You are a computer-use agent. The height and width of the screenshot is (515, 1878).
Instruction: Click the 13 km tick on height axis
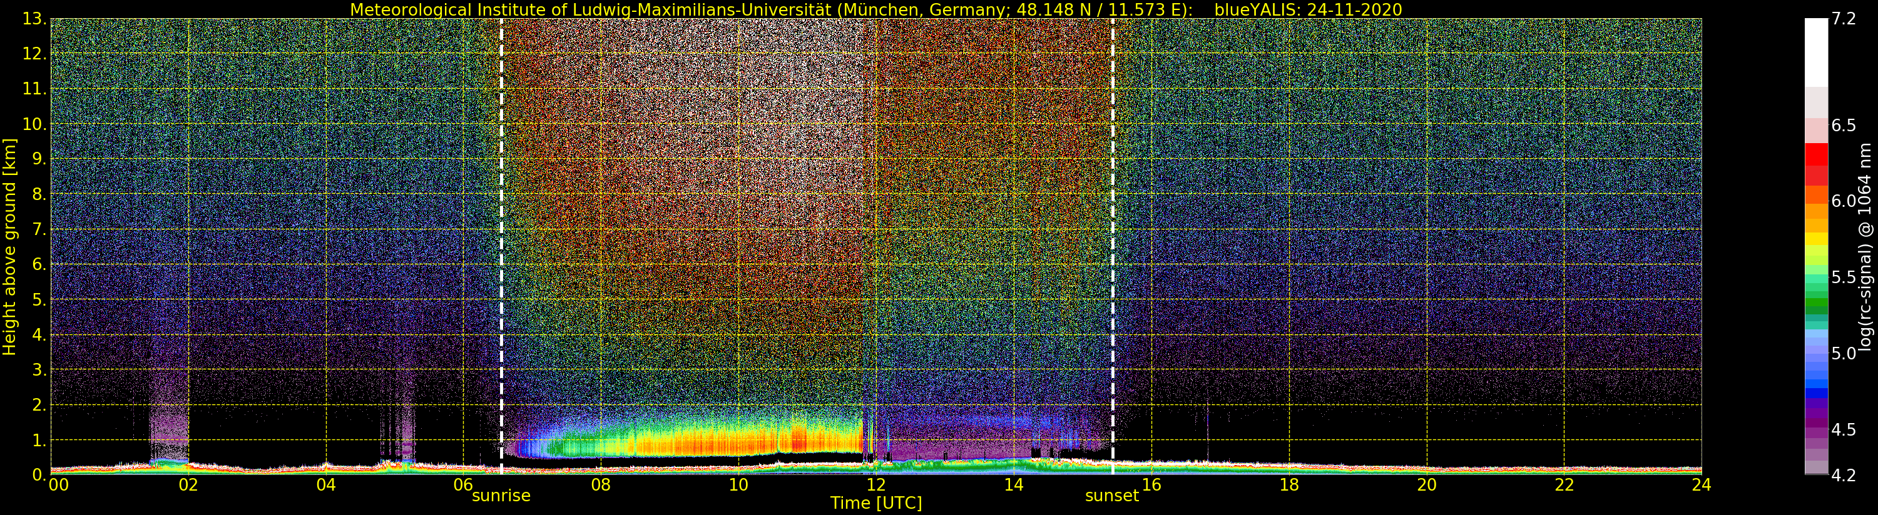pyautogui.click(x=34, y=19)
